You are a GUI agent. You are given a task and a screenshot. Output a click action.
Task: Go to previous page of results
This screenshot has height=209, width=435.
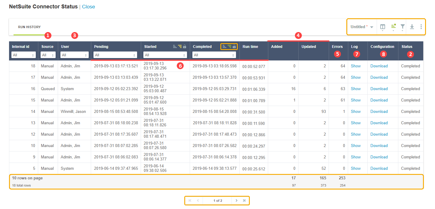coord(198,200)
